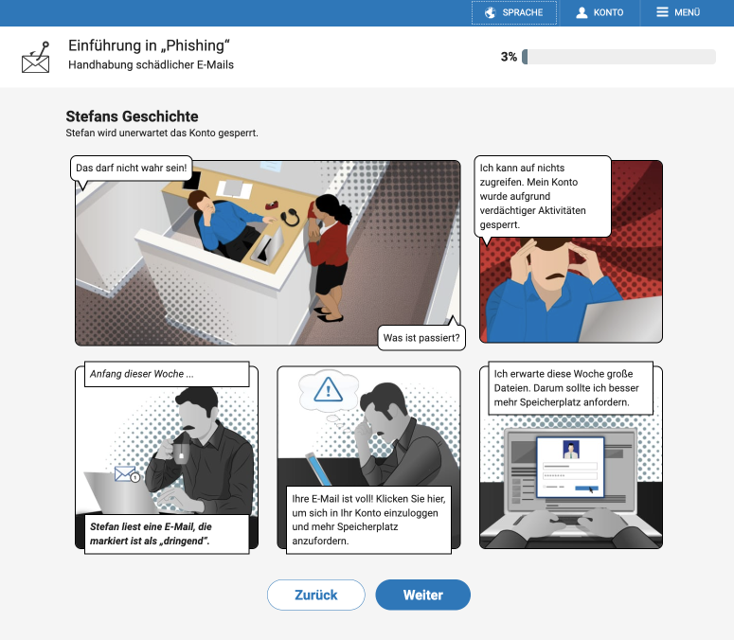Click the "Was ist passiert?" speech bubble
The height and width of the screenshot is (640, 734).
click(421, 337)
